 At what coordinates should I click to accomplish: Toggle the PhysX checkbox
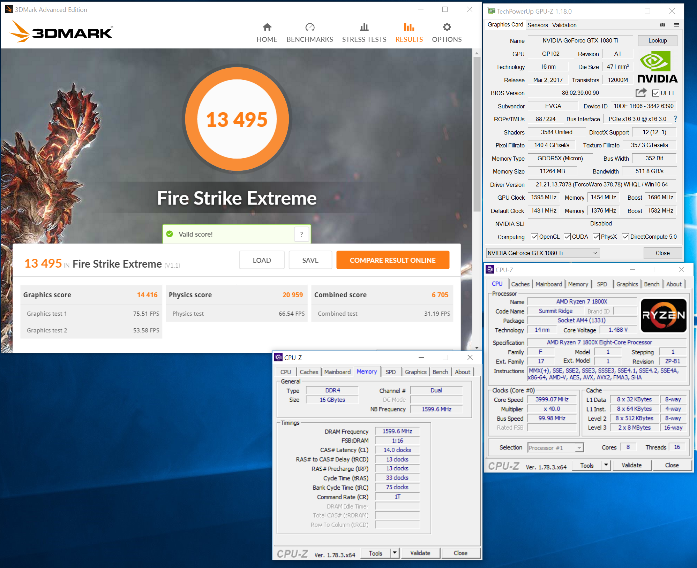click(x=596, y=237)
